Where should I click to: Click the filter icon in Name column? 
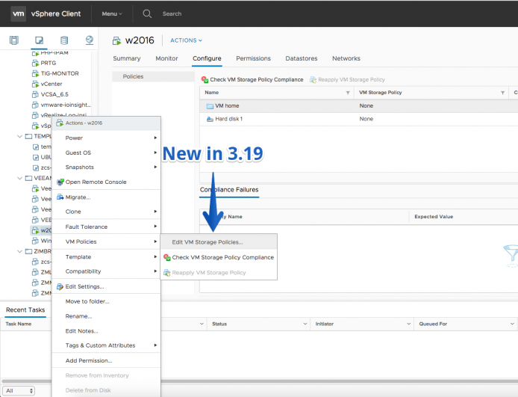348,93
